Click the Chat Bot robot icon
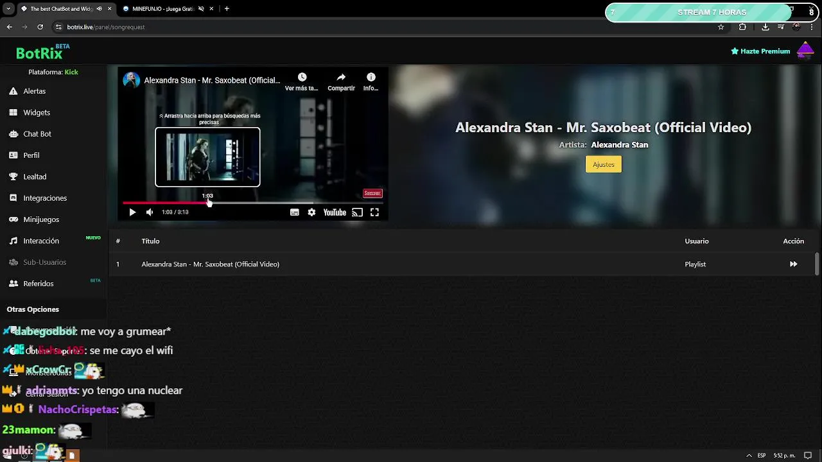This screenshot has height=462, width=822. click(13, 133)
